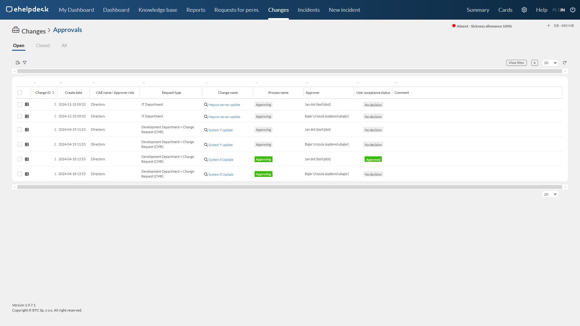Check the last System X Update row
580x326 pixels.
(x=20, y=174)
